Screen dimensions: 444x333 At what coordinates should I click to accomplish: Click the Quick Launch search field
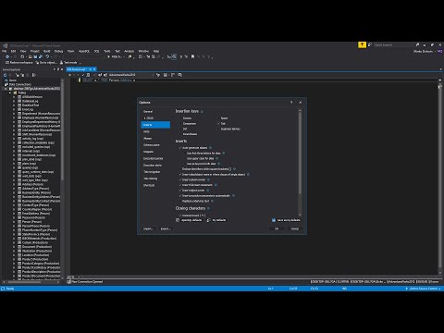[x=393, y=45]
